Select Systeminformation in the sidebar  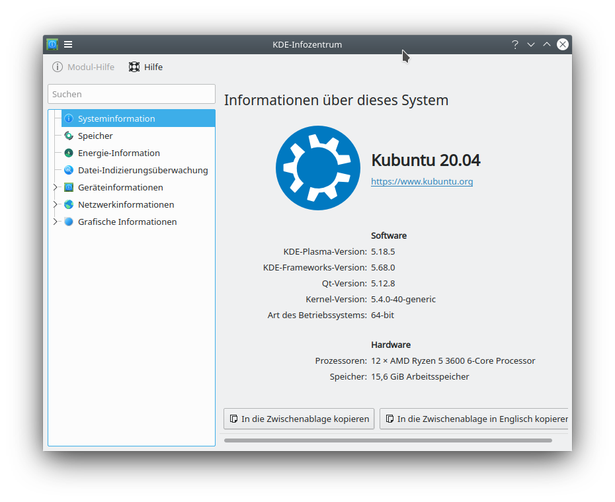point(138,118)
